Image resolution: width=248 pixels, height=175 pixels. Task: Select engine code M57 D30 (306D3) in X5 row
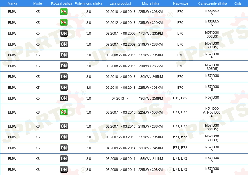coord(212,34)
